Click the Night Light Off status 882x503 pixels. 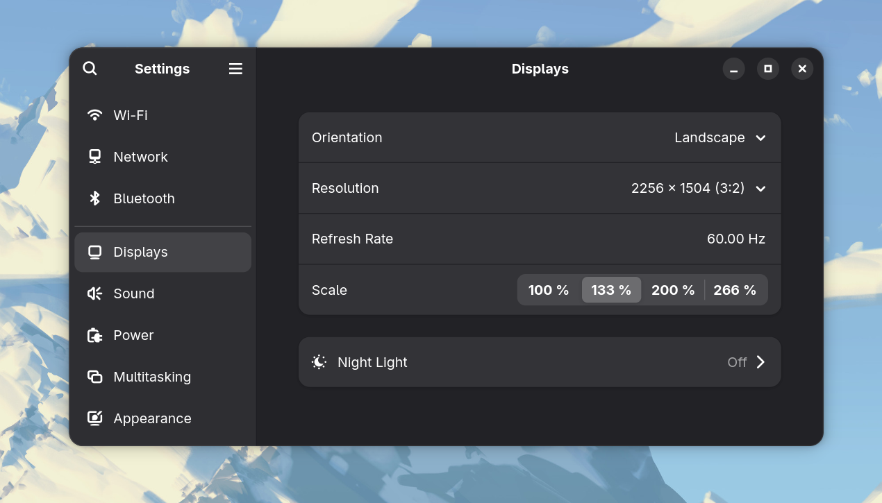point(737,362)
